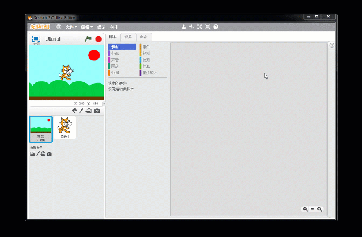This screenshot has width=362, height=237.
Task: Click the project name field Ulturial
Action: (x=53, y=39)
